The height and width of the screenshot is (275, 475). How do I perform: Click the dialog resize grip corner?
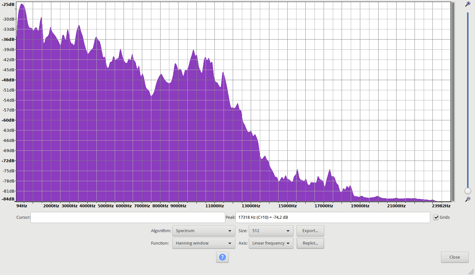coord(471,271)
